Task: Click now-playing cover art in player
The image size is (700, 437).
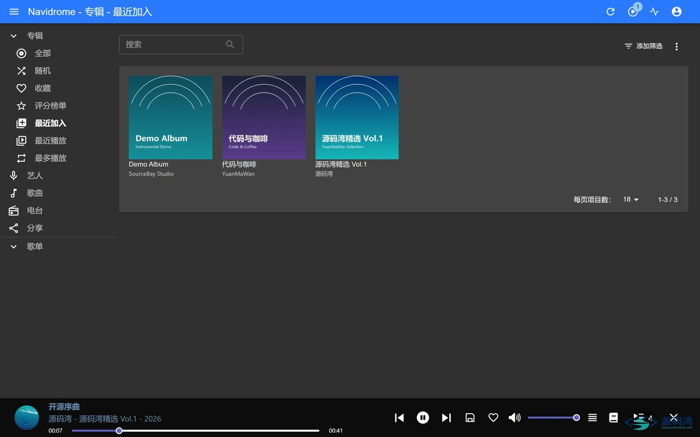Action: (x=27, y=418)
